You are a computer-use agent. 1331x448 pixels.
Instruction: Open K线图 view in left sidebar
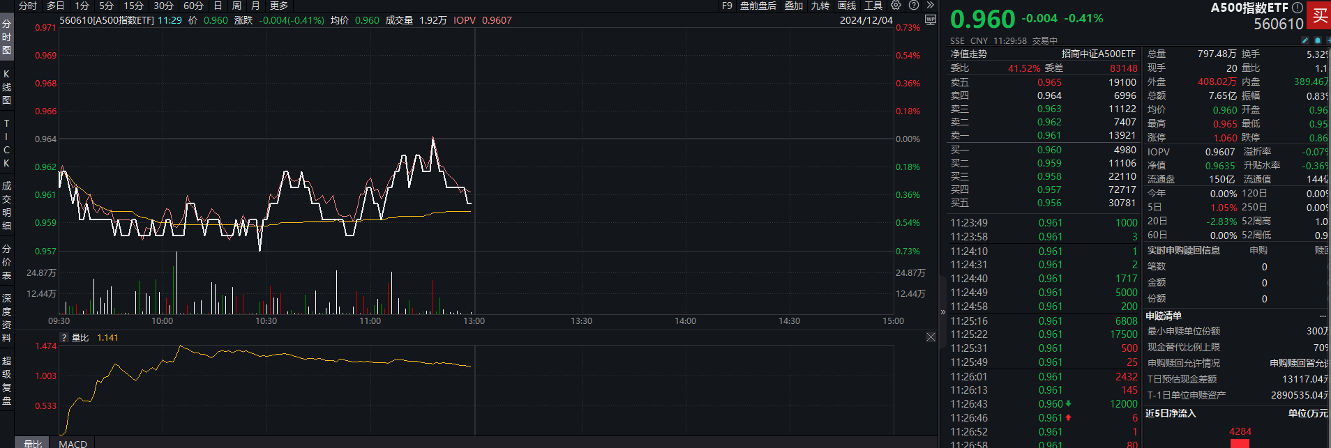click(x=6, y=87)
